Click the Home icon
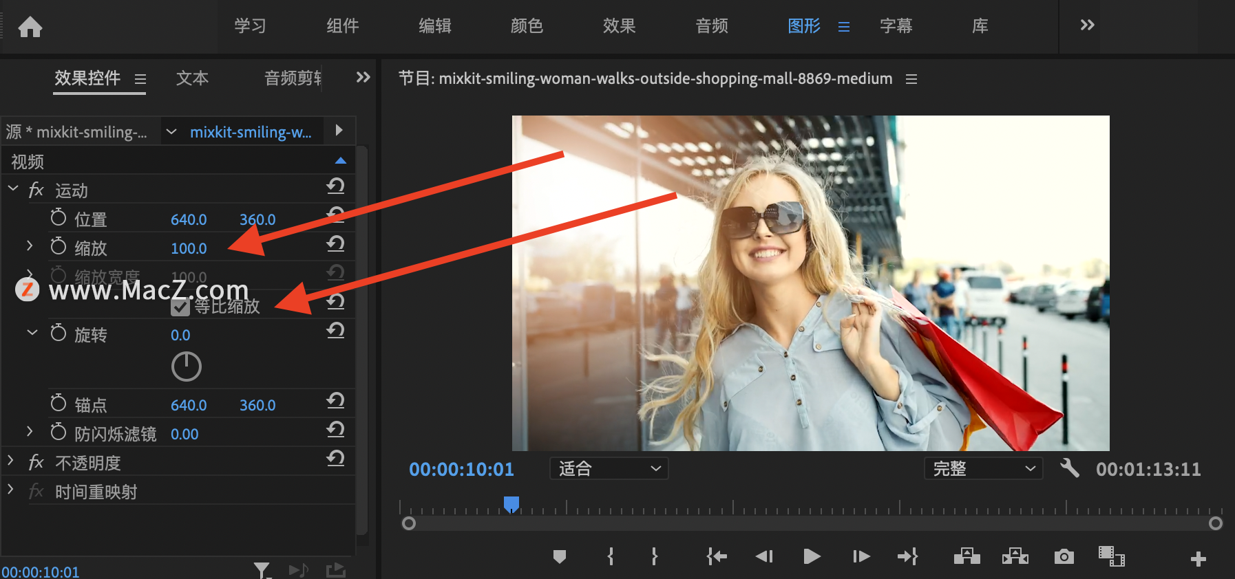This screenshot has width=1235, height=579. [x=30, y=27]
